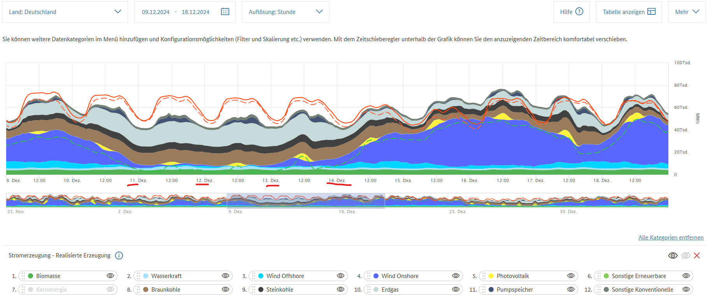
Task: Show all categories with the eye icon
Action: tap(673, 255)
